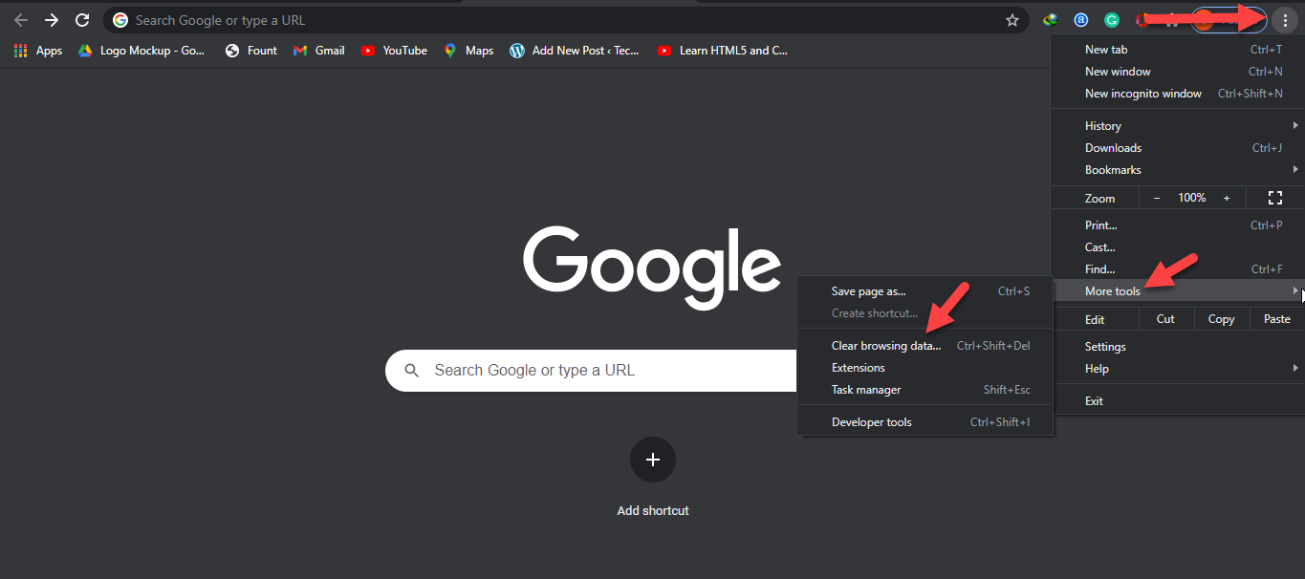Image resolution: width=1305 pixels, height=579 pixels.
Task: Select Clear browsing data option
Action: tap(885, 346)
